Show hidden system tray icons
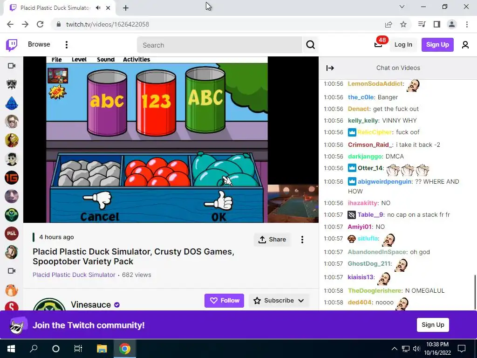 pos(394,349)
